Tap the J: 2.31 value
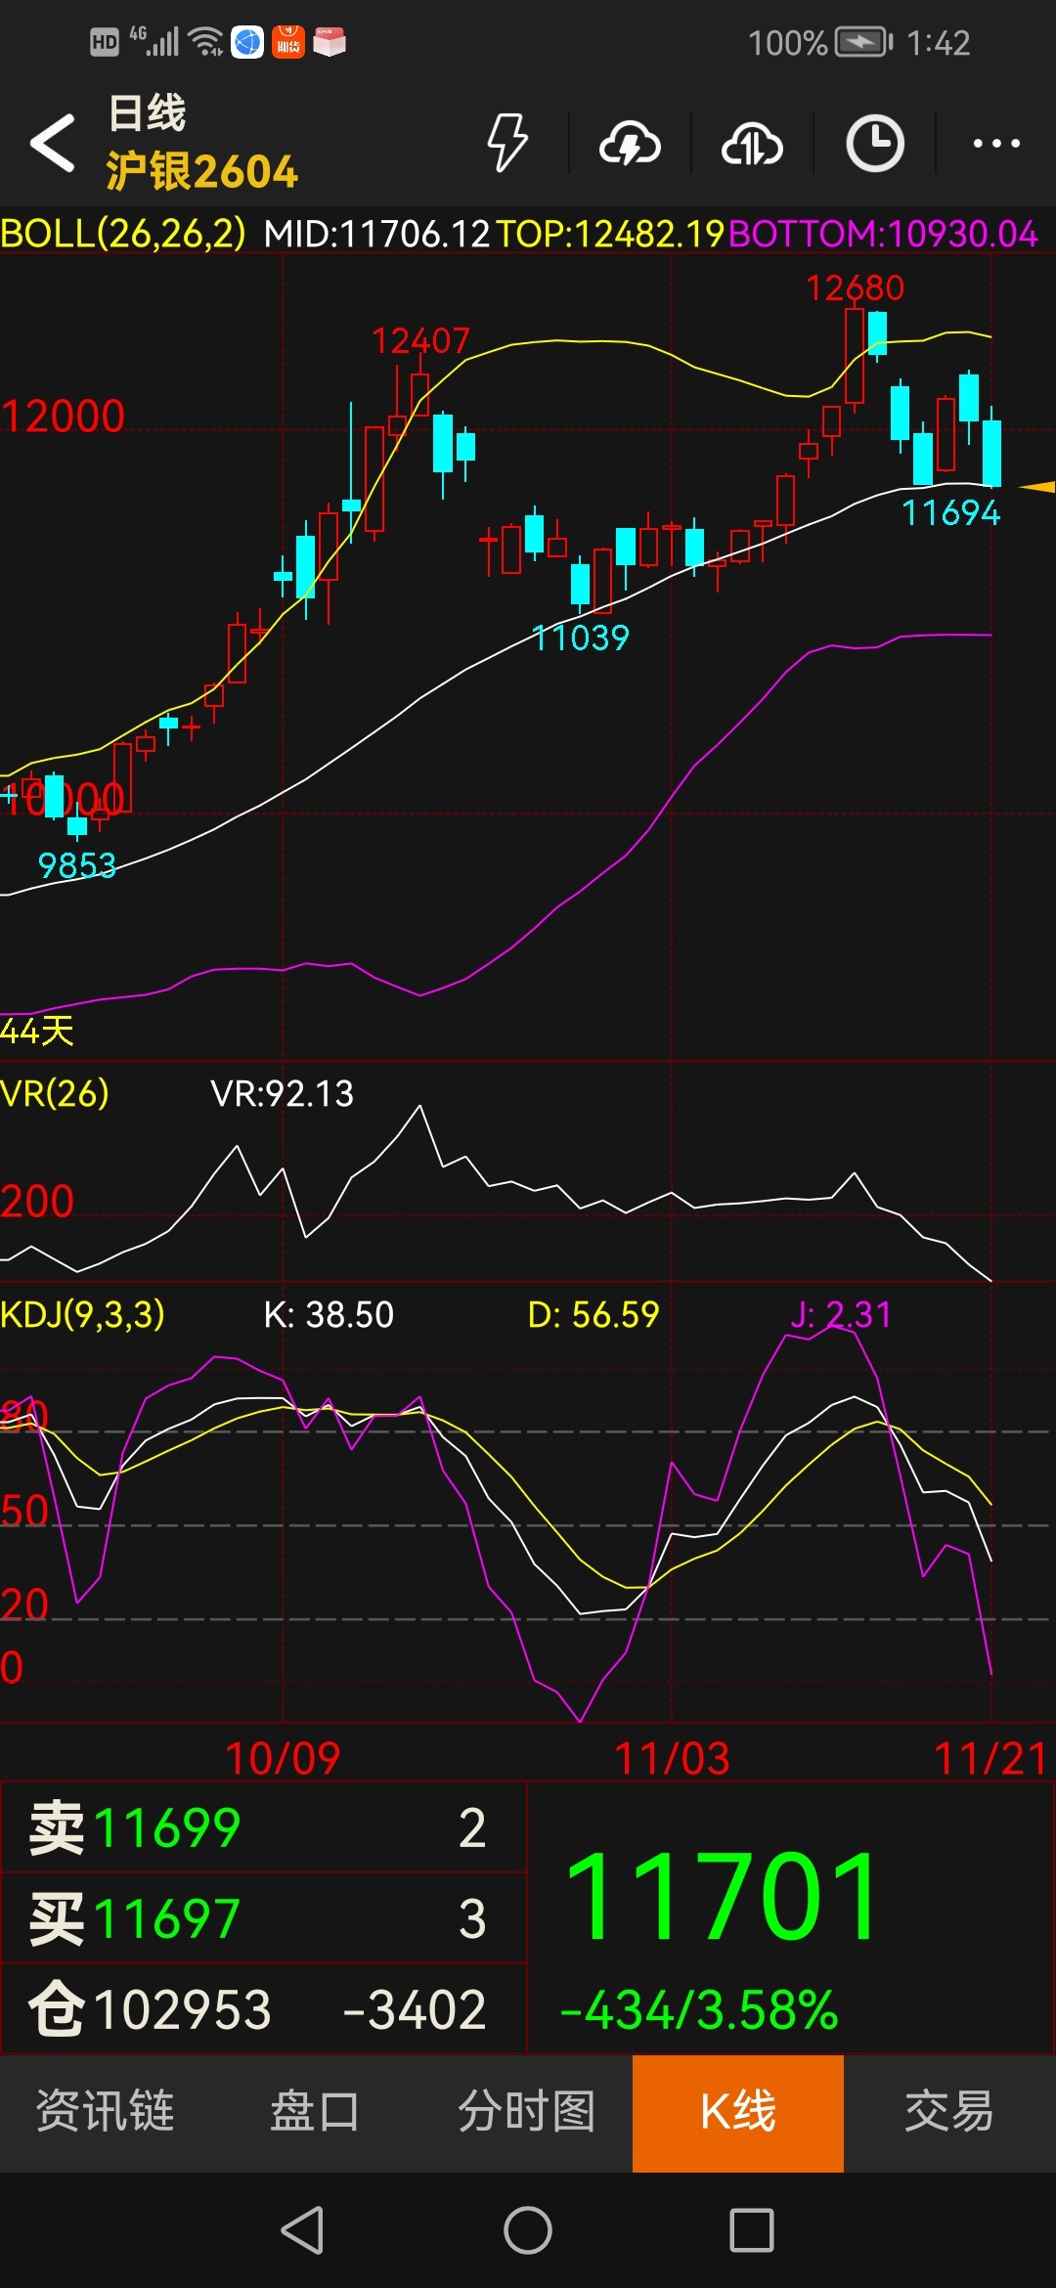The height and width of the screenshot is (2288, 1056). 841,1314
